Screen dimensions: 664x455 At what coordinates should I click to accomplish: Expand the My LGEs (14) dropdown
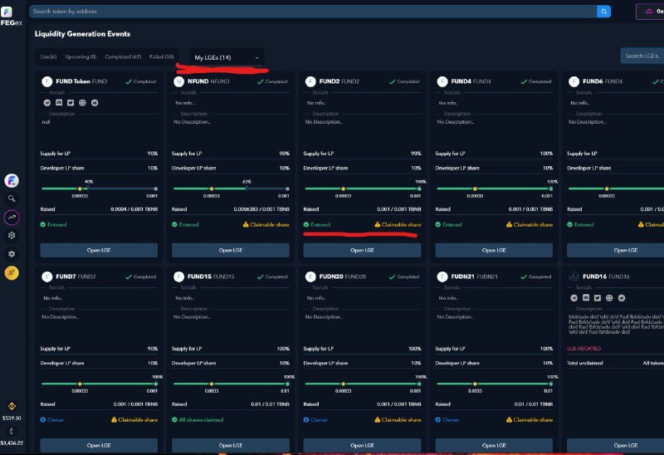(x=226, y=57)
